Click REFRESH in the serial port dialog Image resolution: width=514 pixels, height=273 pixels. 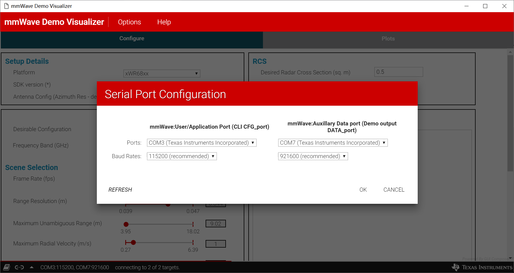click(x=120, y=190)
